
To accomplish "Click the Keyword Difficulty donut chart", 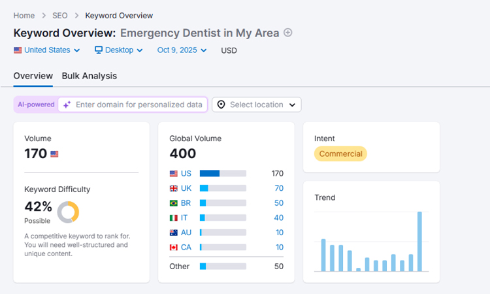I will point(68,212).
